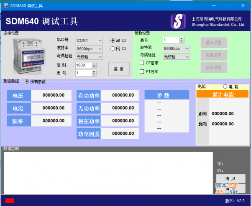Click the red connection status indicator
This screenshot has width=251, height=206.
tap(10, 201)
